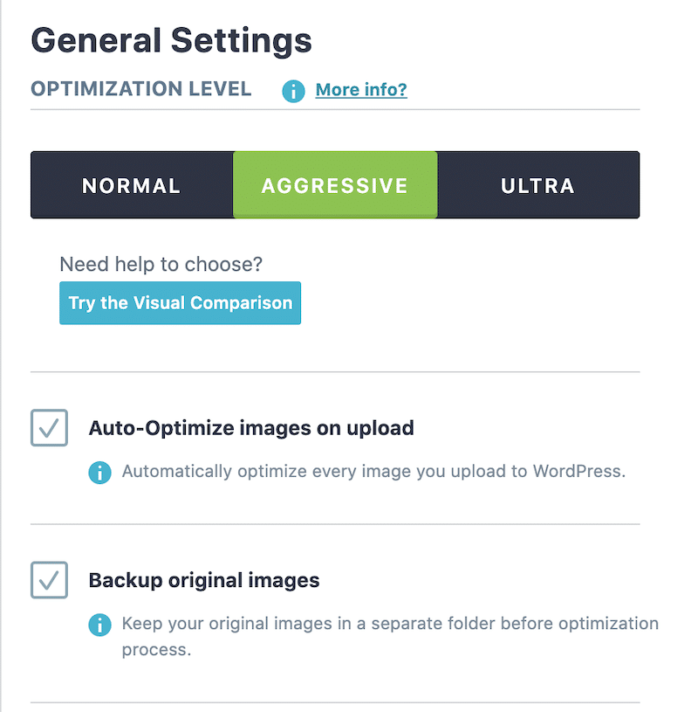Click the word process. in backup description

click(156, 650)
